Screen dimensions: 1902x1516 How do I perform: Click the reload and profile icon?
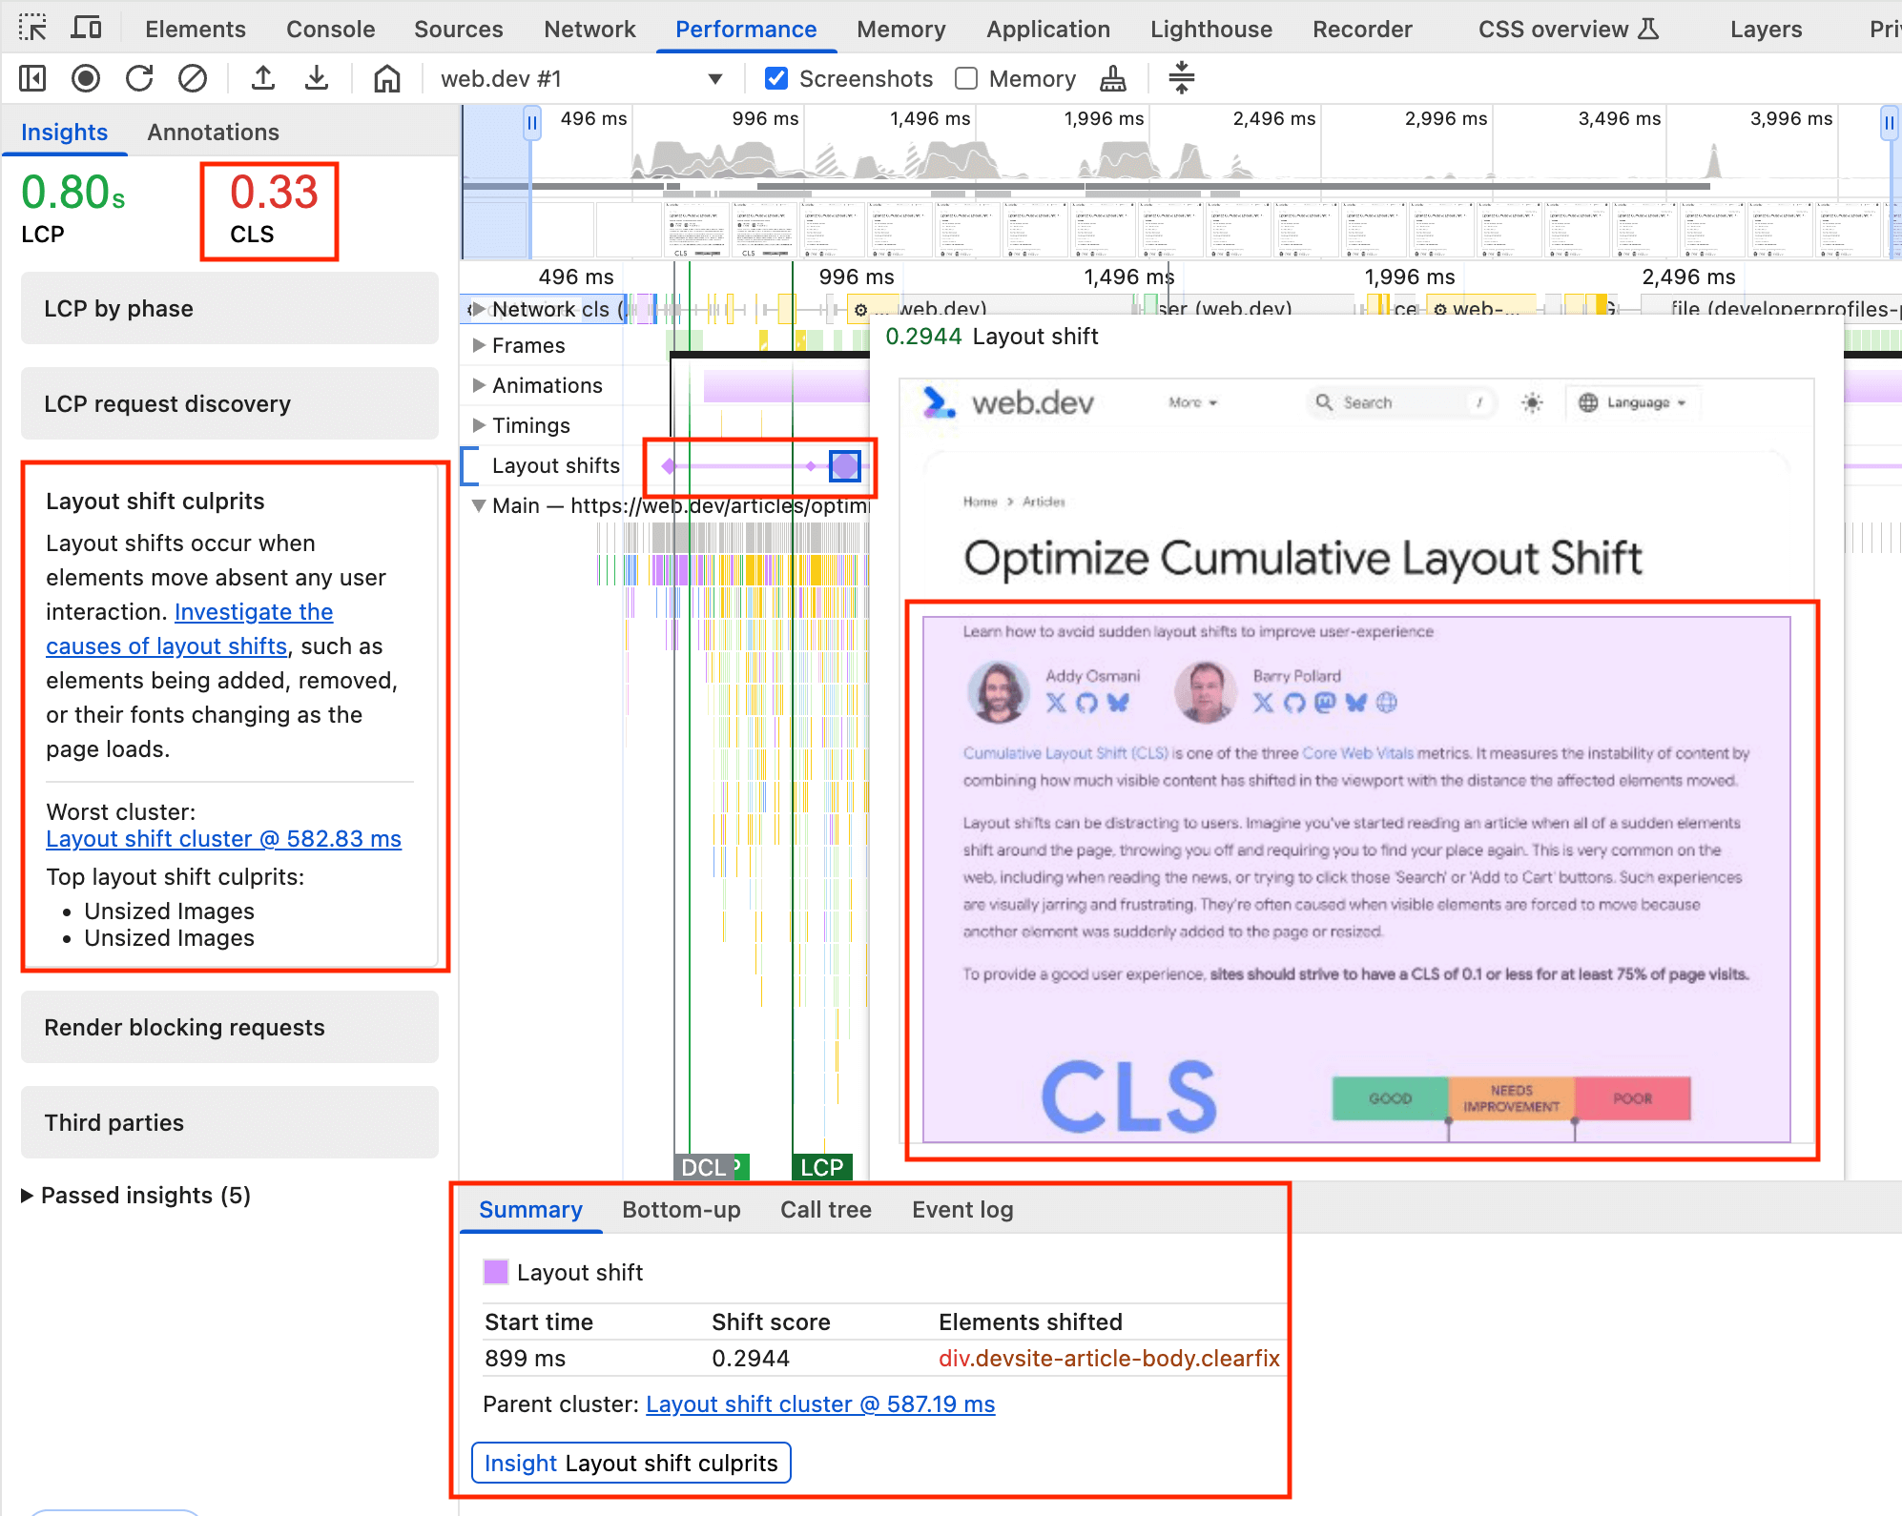tap(141, 77)
